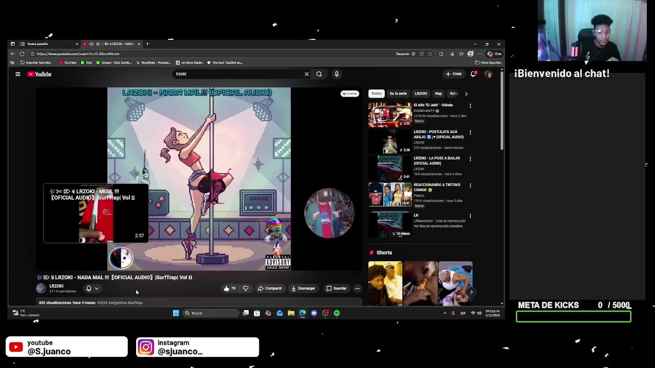
Task: Start voice search with the microphone
Action: (x=337, y=74)
